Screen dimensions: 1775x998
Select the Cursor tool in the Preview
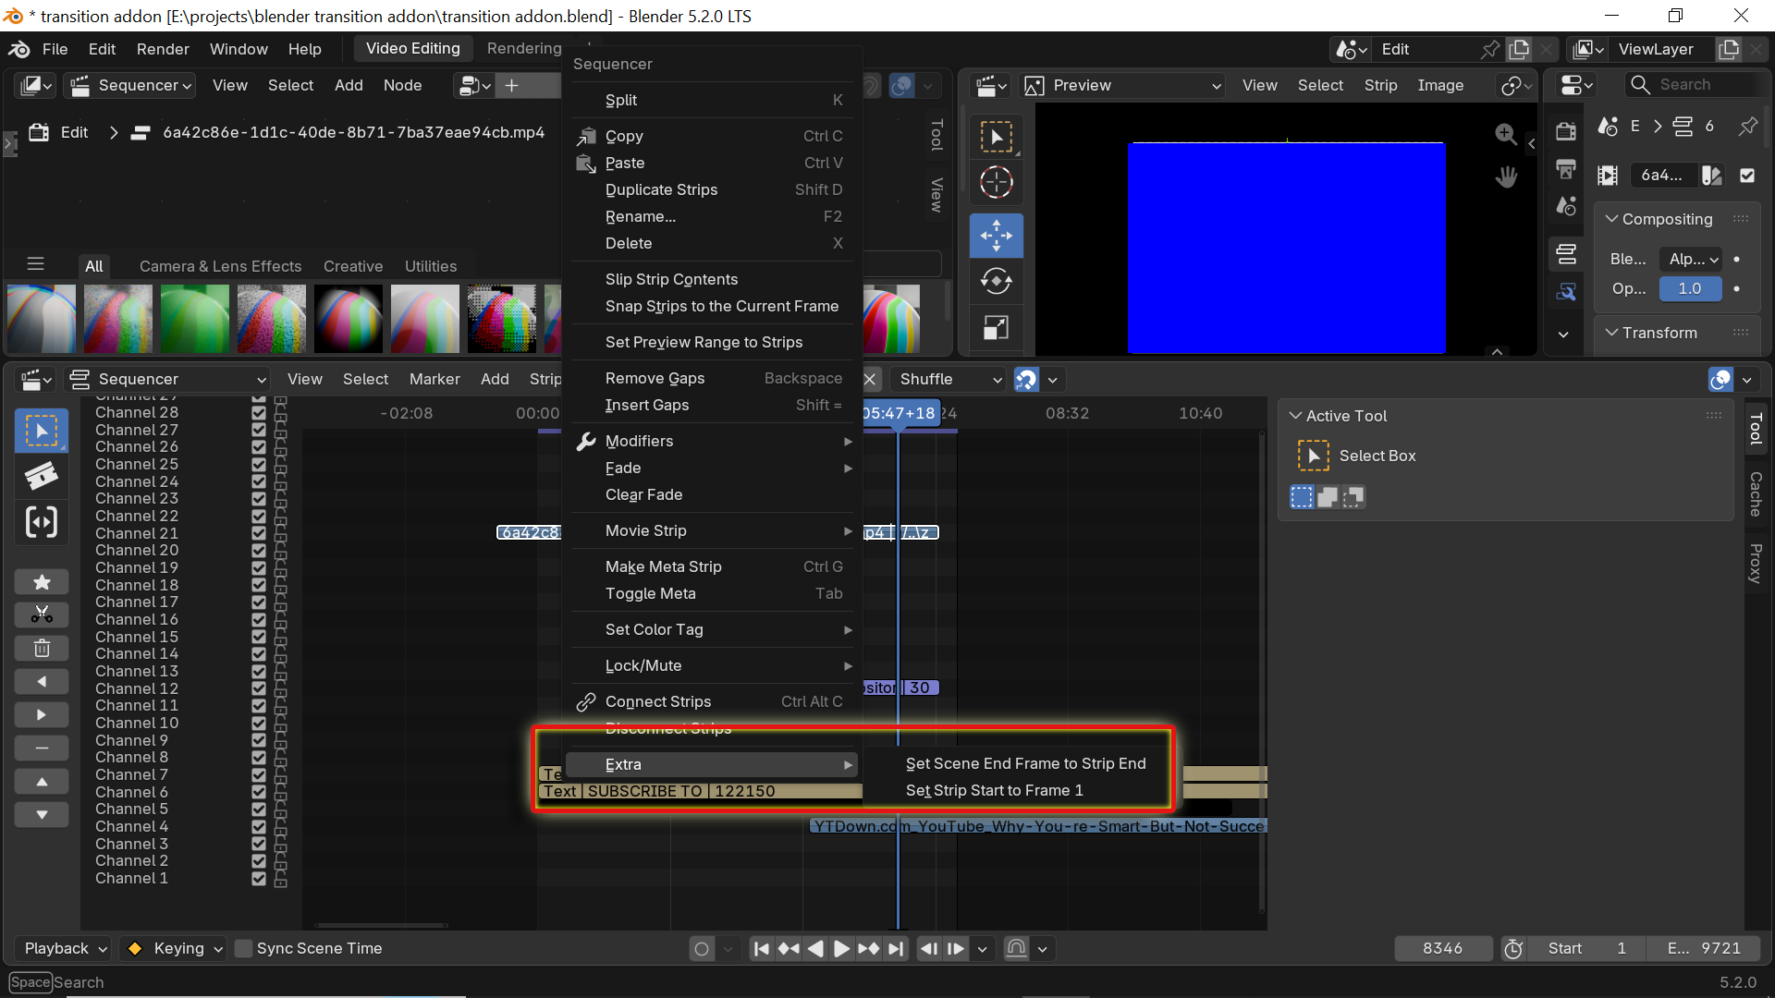pyautogui.click(x=996, y=182)
